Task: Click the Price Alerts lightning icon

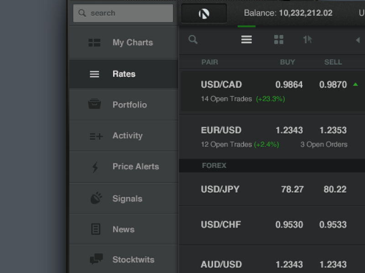Action: pyautogui.click(x=94, y=167)
